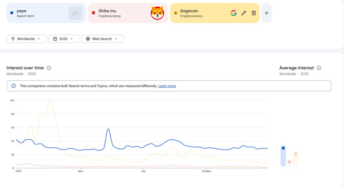Expand the Web Search type dropdown
Image resolution: width=344 pixels, height=186 pixels.
102,39
